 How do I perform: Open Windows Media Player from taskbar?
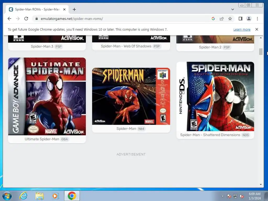pos(55,196)
